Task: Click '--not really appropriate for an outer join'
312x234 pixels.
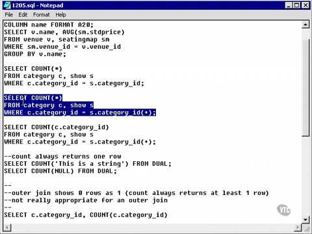Action: 86,200
